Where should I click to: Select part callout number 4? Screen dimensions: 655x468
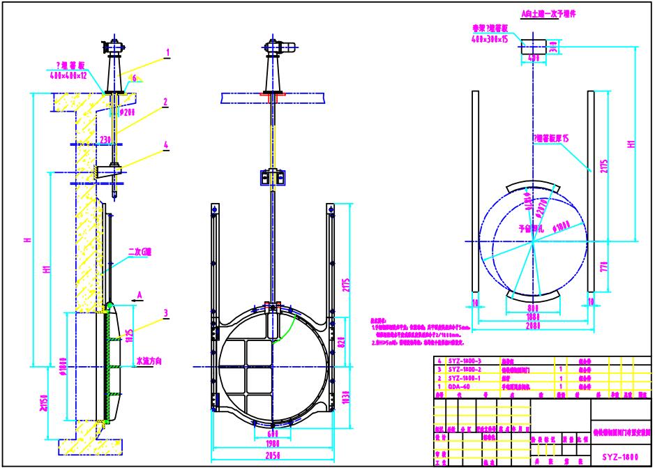[165, 145]
